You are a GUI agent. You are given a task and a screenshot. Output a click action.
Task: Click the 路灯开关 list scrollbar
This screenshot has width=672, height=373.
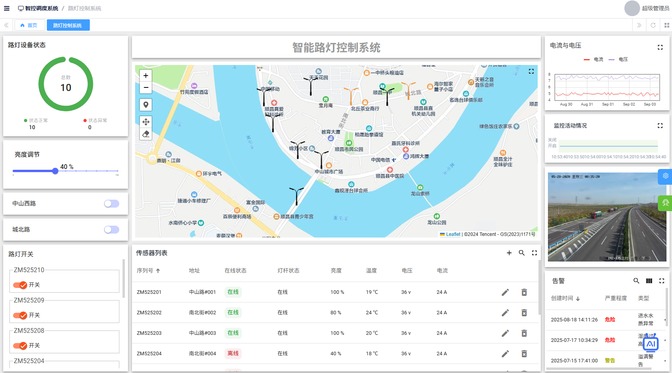point(124,278)
